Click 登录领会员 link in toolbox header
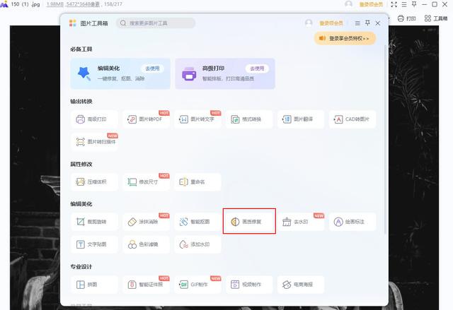This screenshot has width=453, height=310. pos(331,23)
